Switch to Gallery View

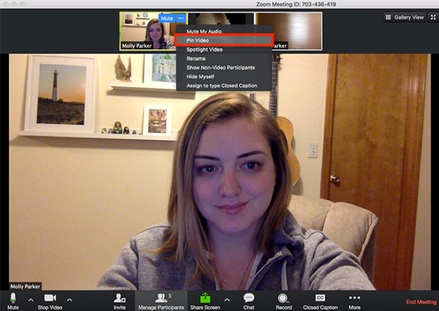405,17
